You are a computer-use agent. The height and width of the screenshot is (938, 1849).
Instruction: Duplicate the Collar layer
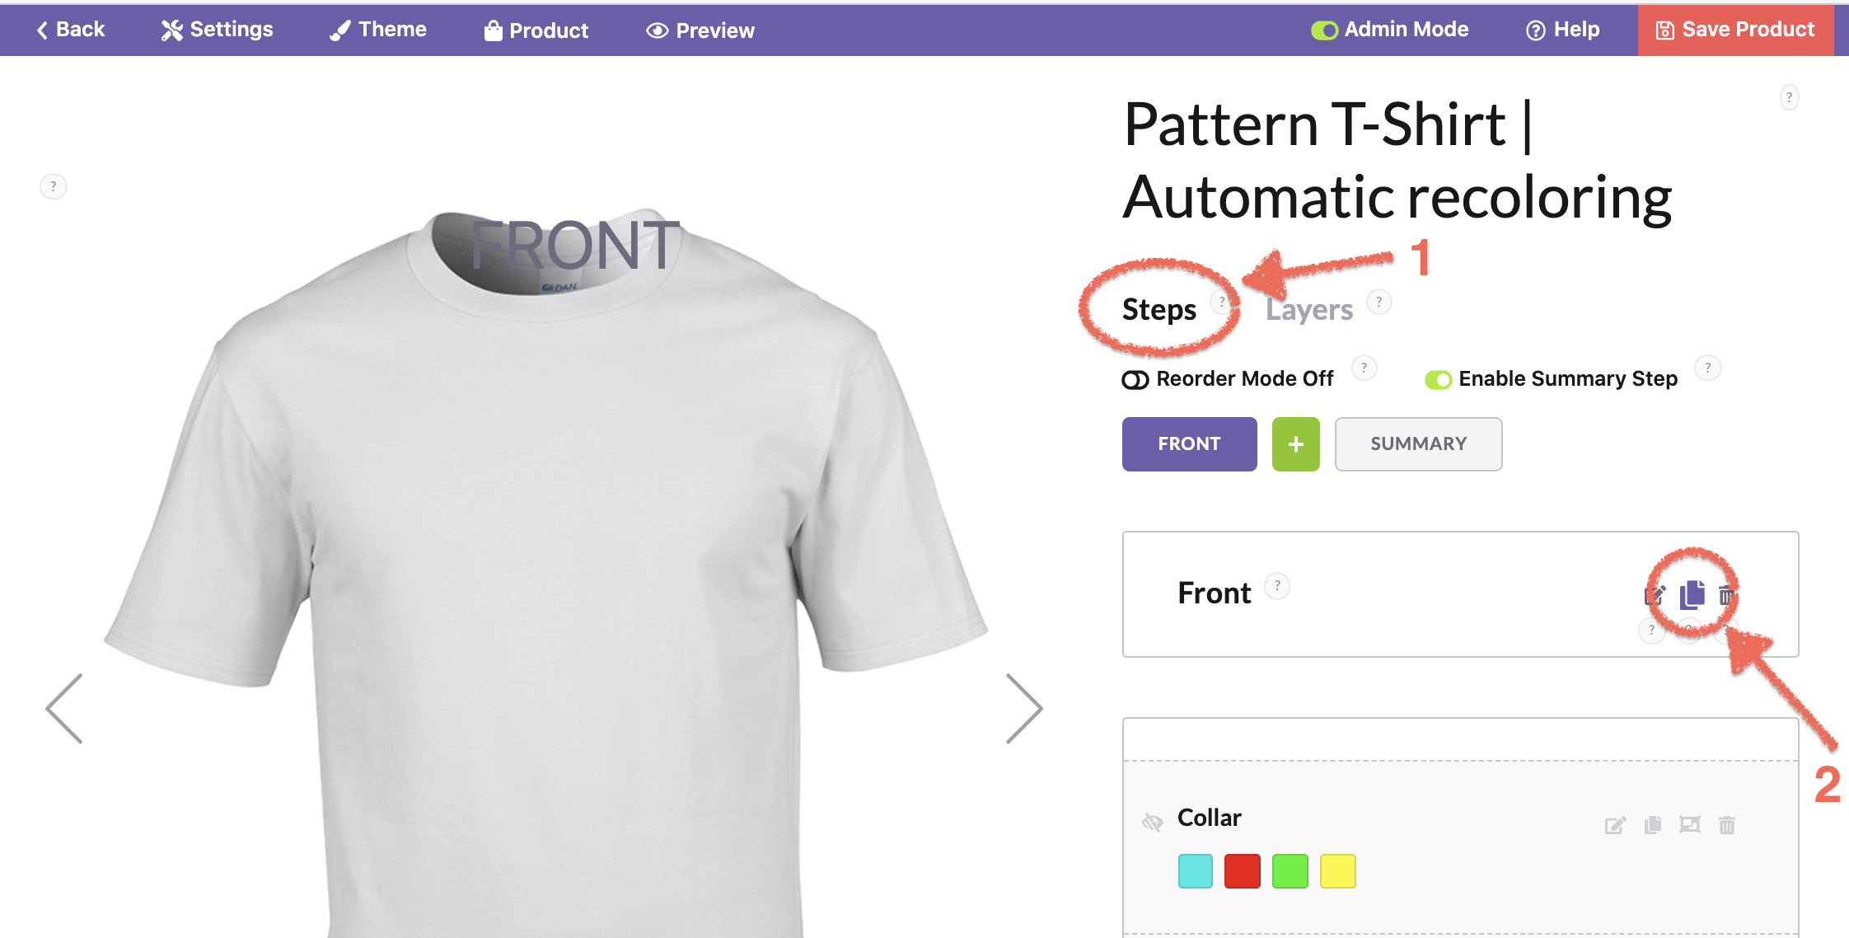tap(1653, 825)
